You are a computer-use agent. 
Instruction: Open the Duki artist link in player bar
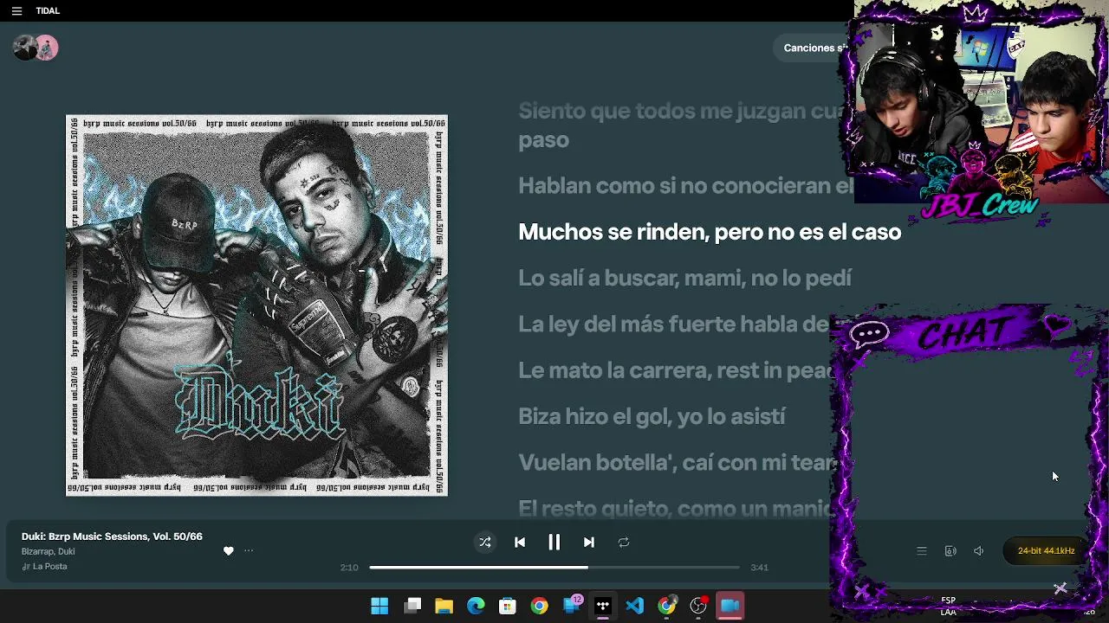pos(67,552)
